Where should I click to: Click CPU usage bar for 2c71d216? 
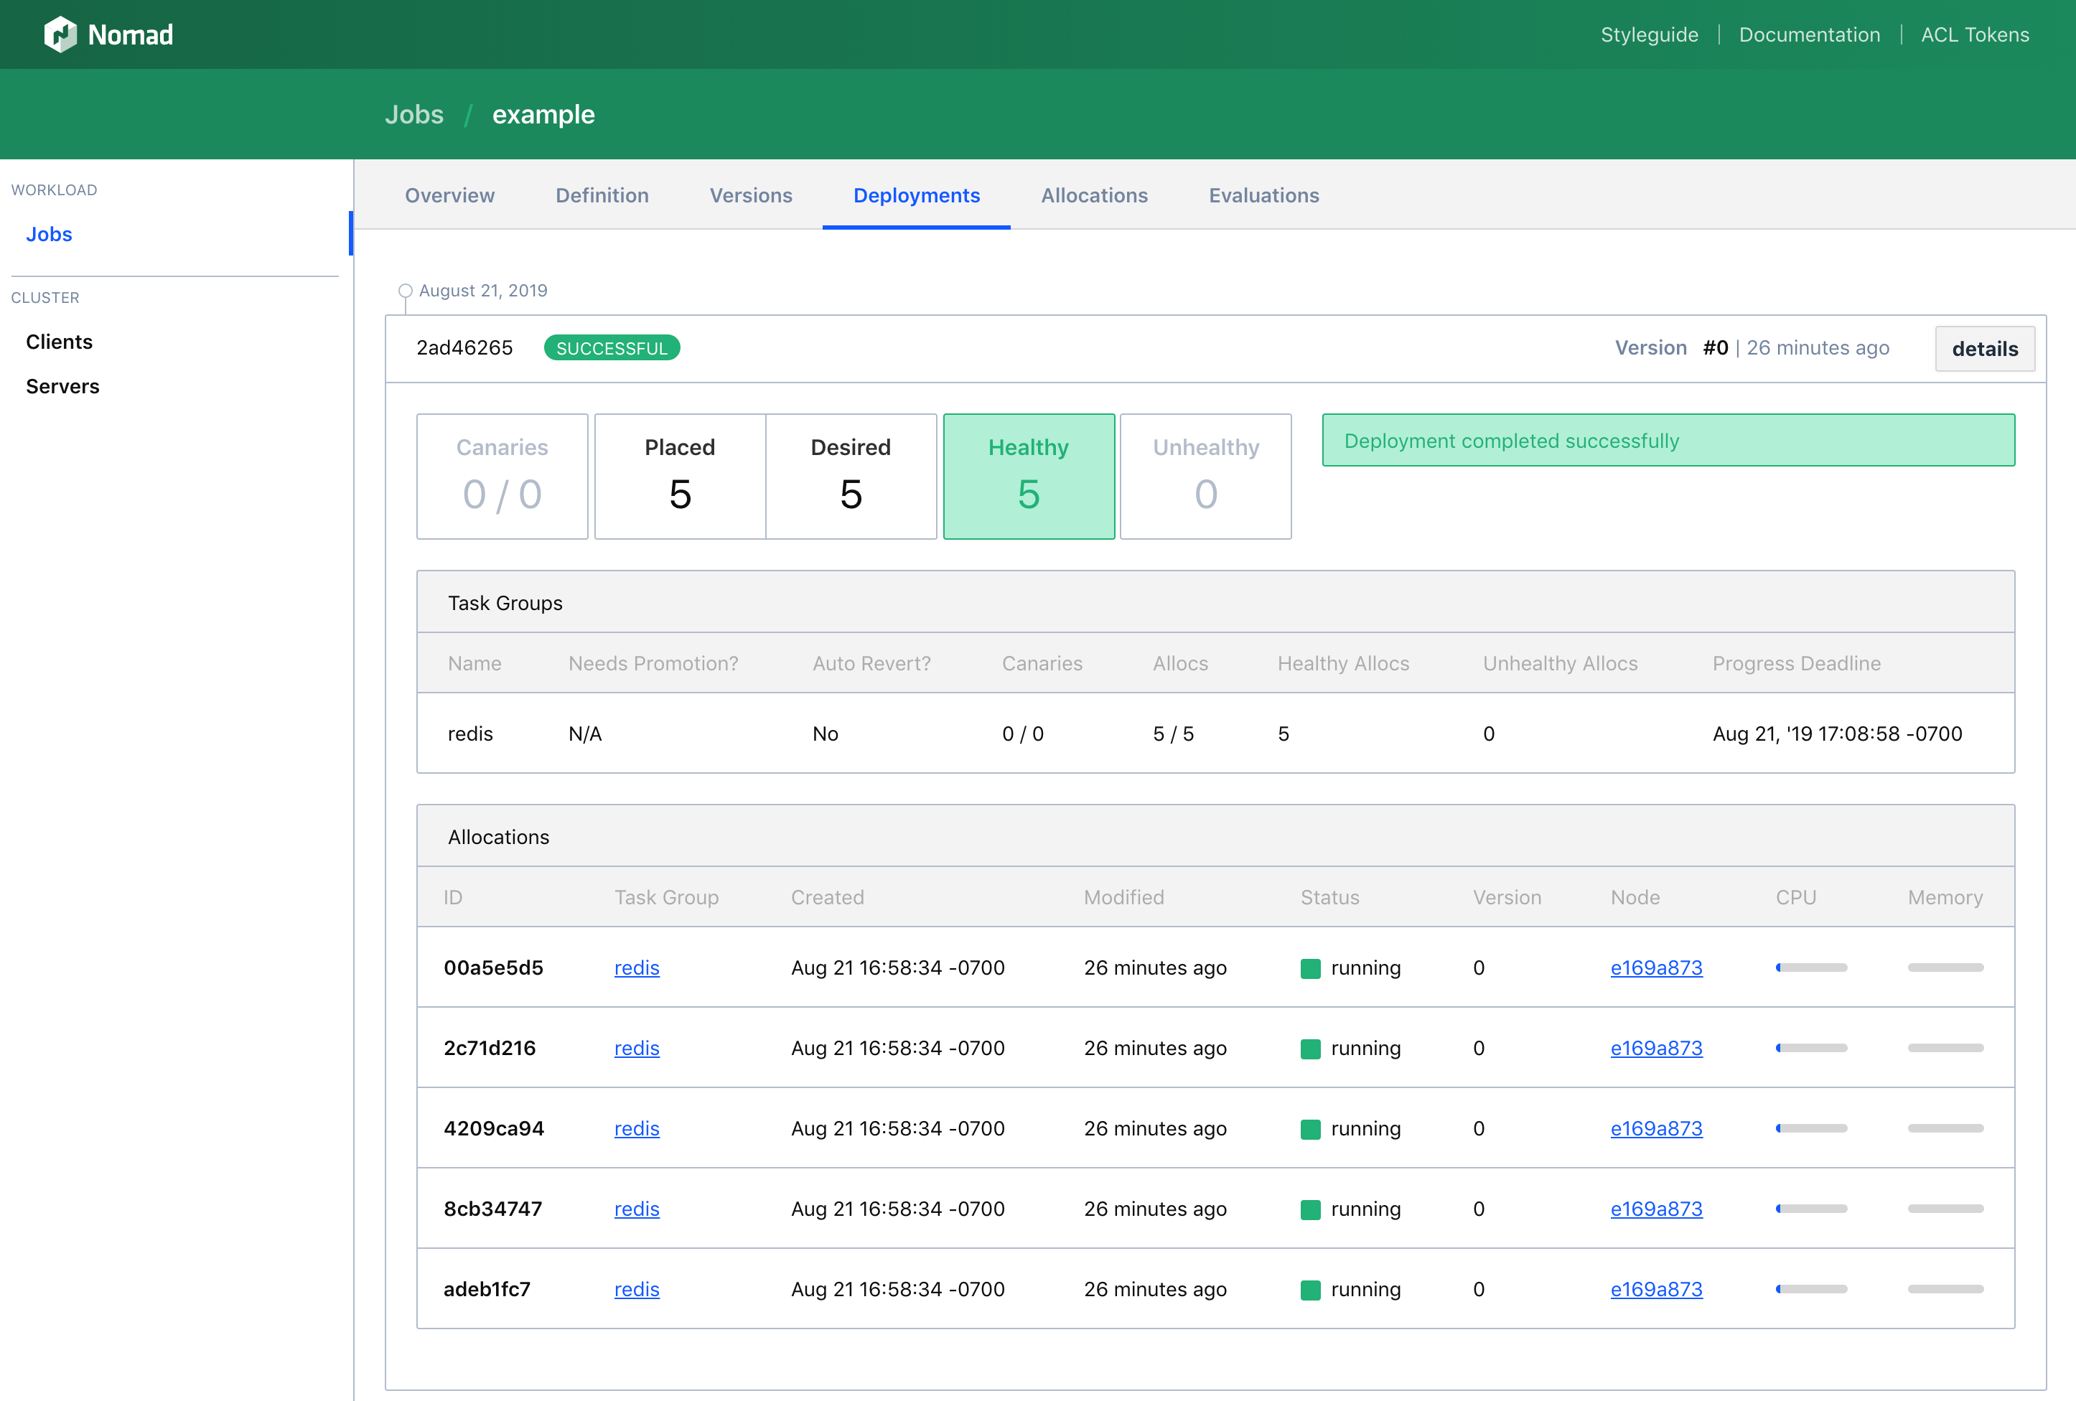pyautogui.click(x=1810, y=1047)
